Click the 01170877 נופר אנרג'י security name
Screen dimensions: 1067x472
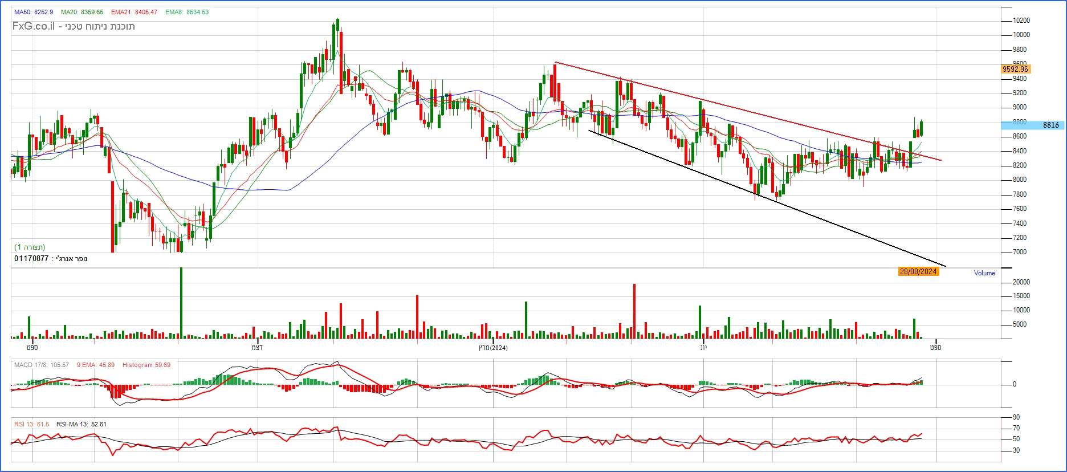pyautogui.click(x=51, y=259)
